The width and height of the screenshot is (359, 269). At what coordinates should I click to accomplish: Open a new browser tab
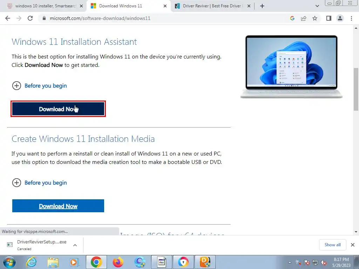tap(262, 6)
